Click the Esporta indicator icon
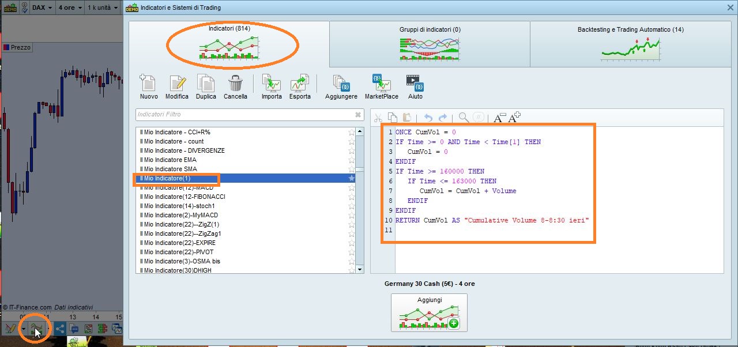The width and height of the screenshot is (738, 347). pos(300,83)
